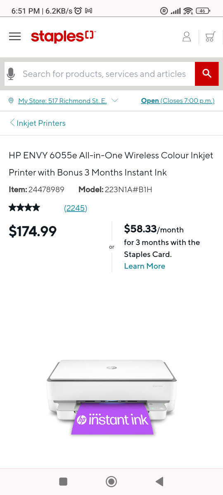Tap the HP ENVY printer product image
The image size is (223, 495).
point(111,397)
